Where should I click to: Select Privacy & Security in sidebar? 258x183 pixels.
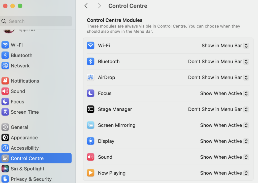(x=31, y=179)
